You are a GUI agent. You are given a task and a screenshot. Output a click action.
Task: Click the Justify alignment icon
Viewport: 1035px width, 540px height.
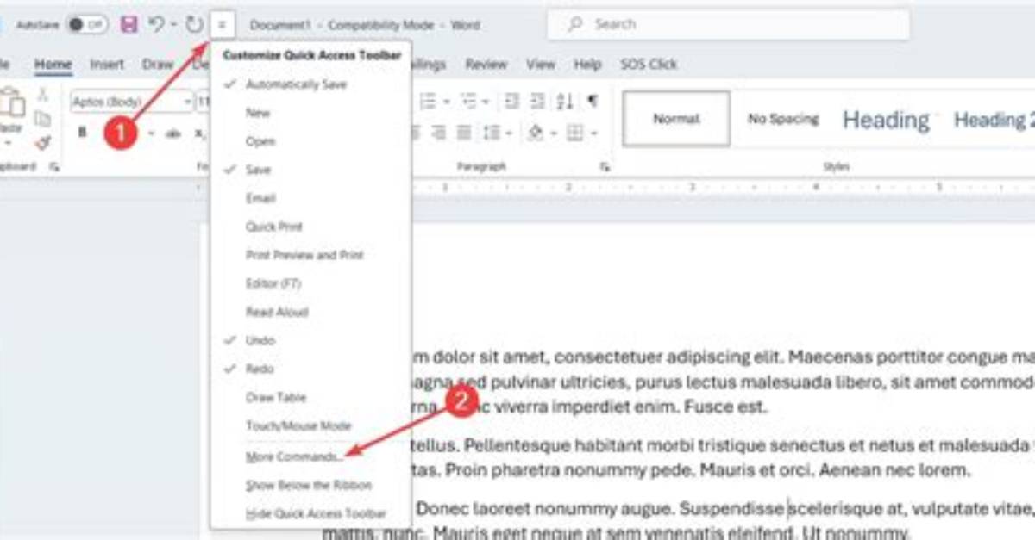[463, 133]
